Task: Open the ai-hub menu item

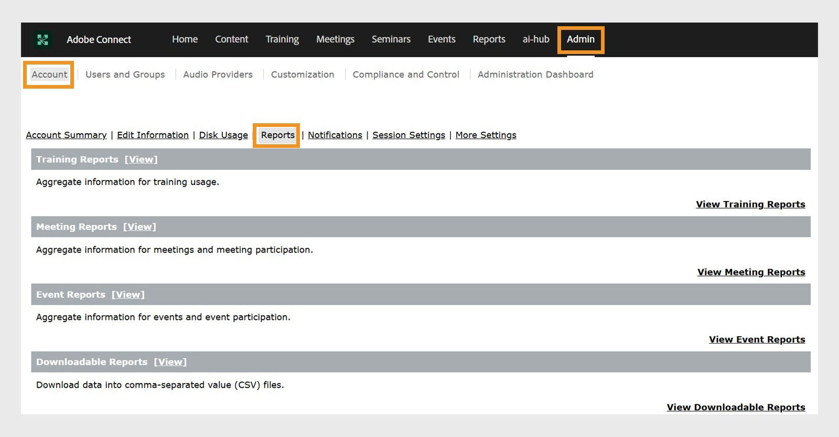Action: click(536, 39)
